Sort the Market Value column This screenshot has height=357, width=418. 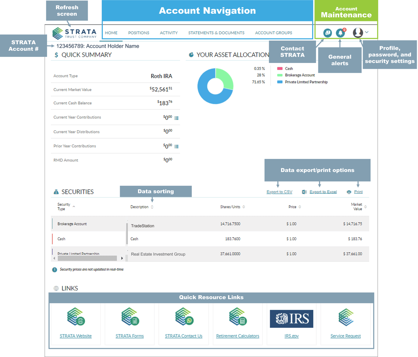coord(366,207)
